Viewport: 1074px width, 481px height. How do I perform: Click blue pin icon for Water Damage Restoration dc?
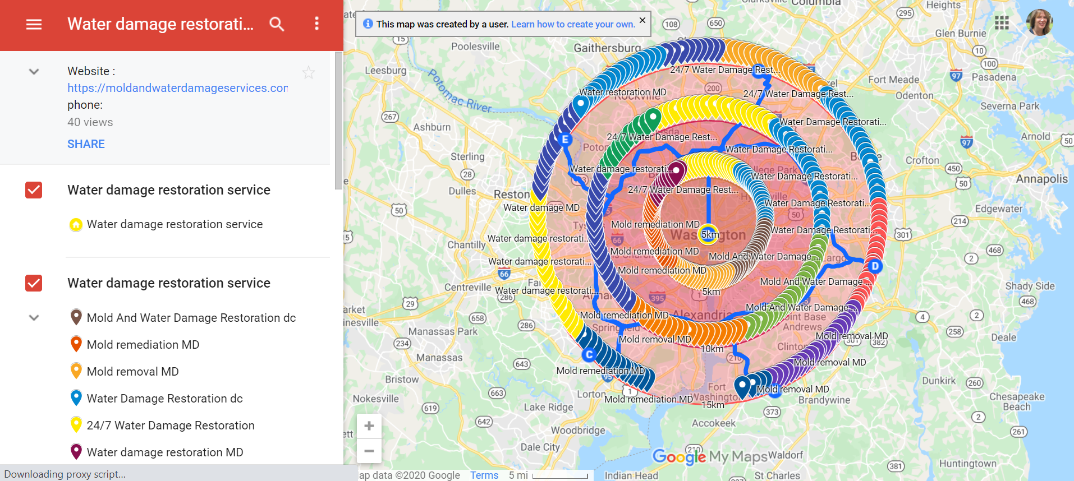click(x=76, y=398)
